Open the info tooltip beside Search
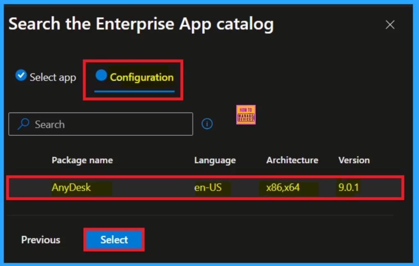The width and height of the screenshot is (419, 266). pyautogui.click(x=207, y=124)
